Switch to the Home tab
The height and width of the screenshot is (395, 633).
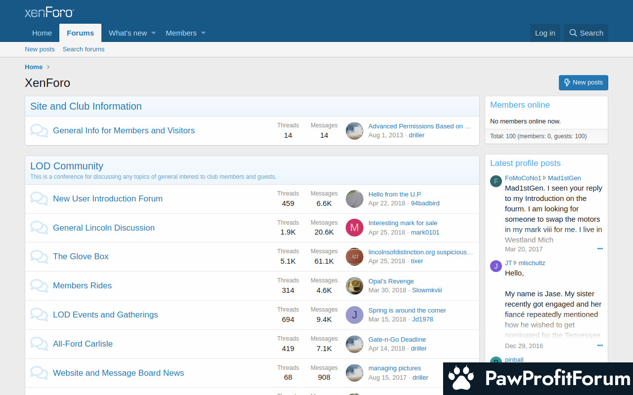(42, 33)
